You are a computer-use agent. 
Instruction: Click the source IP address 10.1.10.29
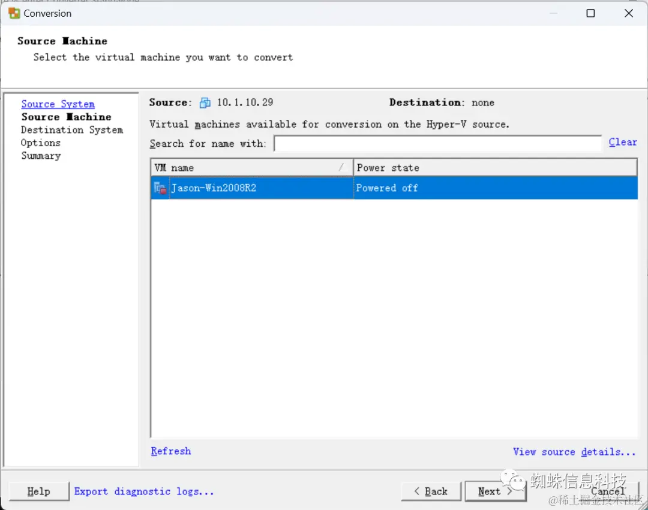[245, 102]
